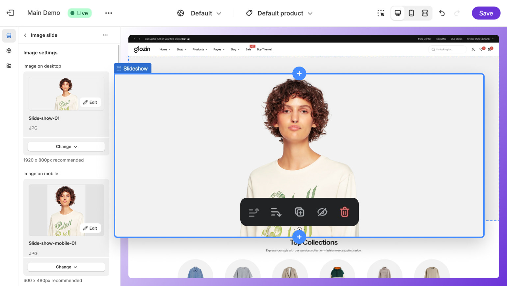Switch to fullscreen preview mode
The width and height of the screenshot is (507, 286).
click(425, 13)
